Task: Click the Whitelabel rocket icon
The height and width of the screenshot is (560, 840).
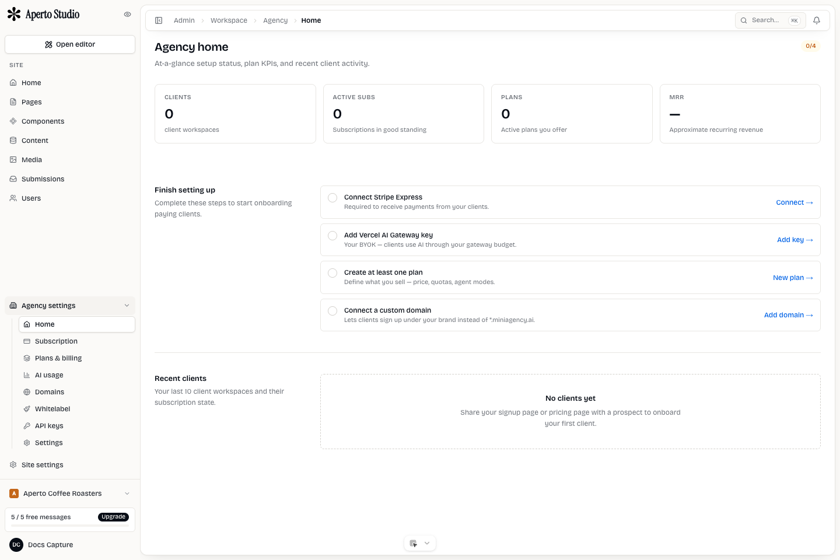Action: pos(27,409)
